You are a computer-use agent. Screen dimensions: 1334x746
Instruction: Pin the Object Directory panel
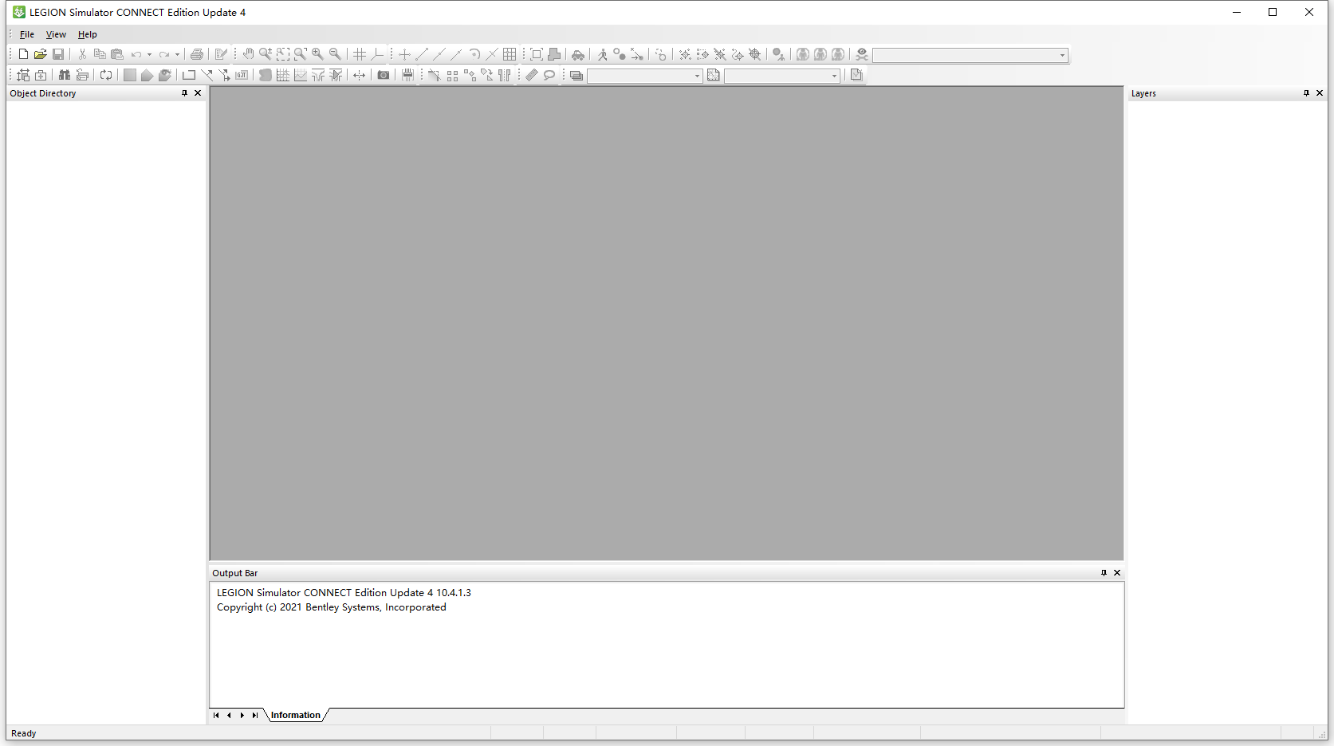(x=184, y=93)
